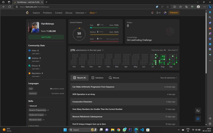This screenshot has height=133, width=213.
Task: Open the notifications bell icon
Action: tap(152, 13)
